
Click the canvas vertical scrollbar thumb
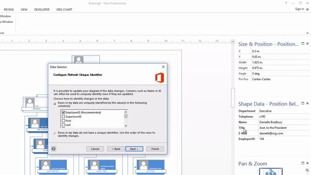[x=233, y=98]
